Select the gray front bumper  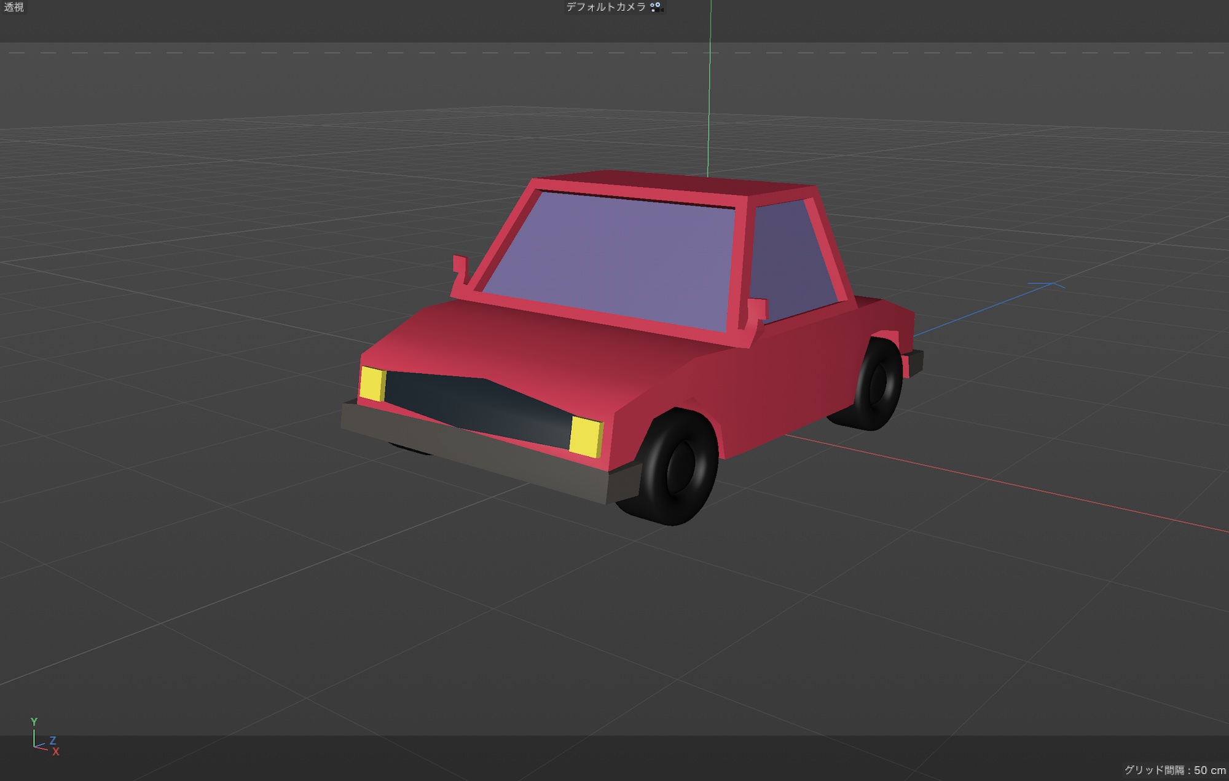point(473,452)
